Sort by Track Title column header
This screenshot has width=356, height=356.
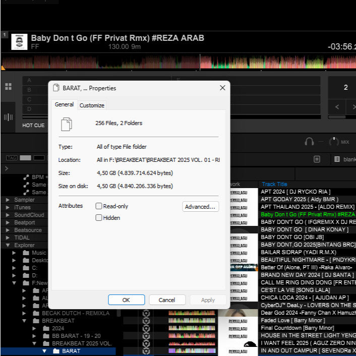click(x=274, y=184)
